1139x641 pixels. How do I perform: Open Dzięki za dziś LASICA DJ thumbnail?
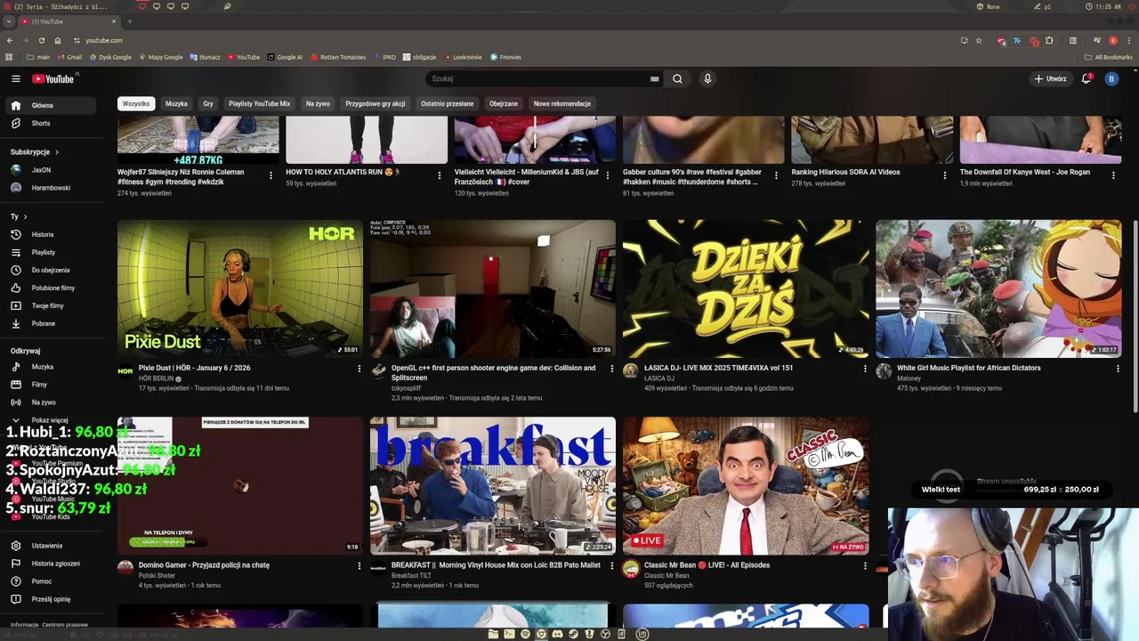[746, 288]
